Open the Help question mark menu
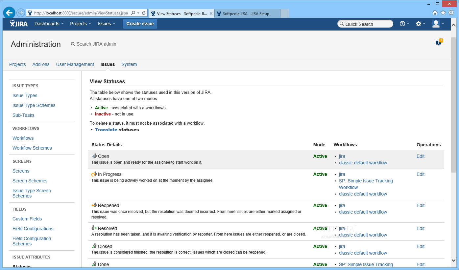 point(404,24)
